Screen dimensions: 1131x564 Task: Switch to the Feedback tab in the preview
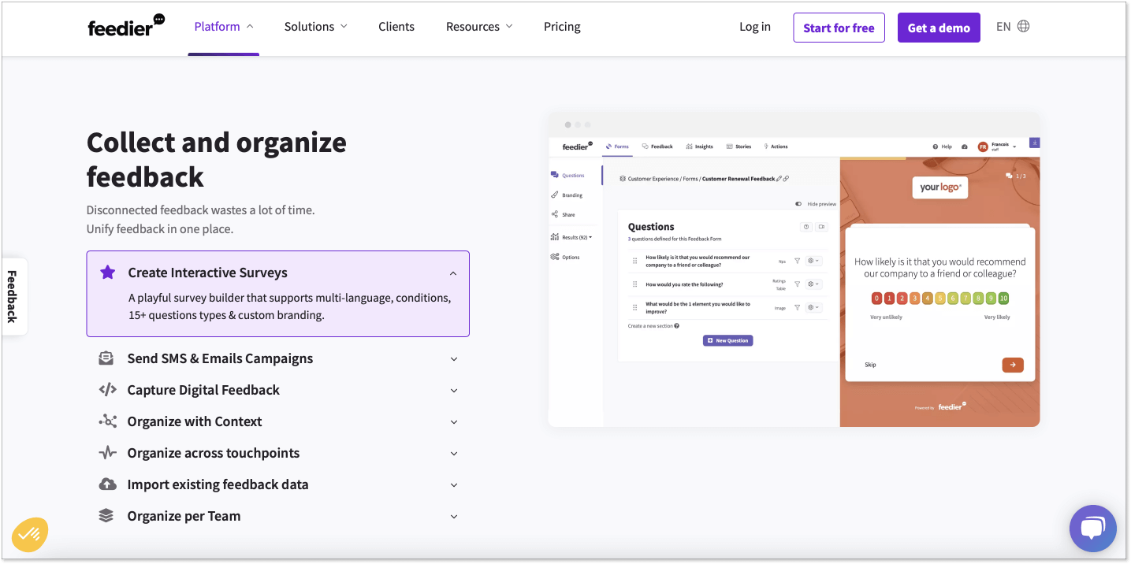tap(657, 147)
